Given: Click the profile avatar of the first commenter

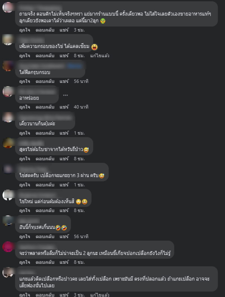Looking at the screenshot, I should tap(8, 7).
